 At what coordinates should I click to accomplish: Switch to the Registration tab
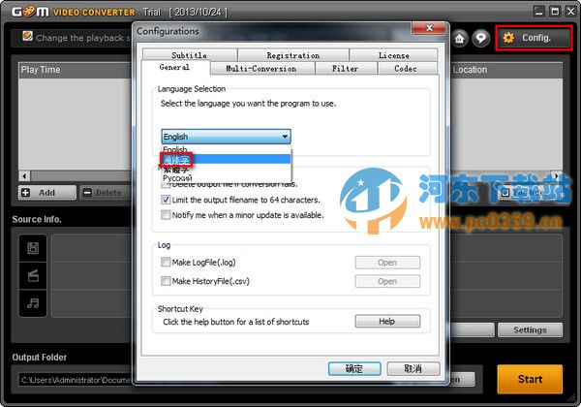pyautogui.click(x=293, y=55)
